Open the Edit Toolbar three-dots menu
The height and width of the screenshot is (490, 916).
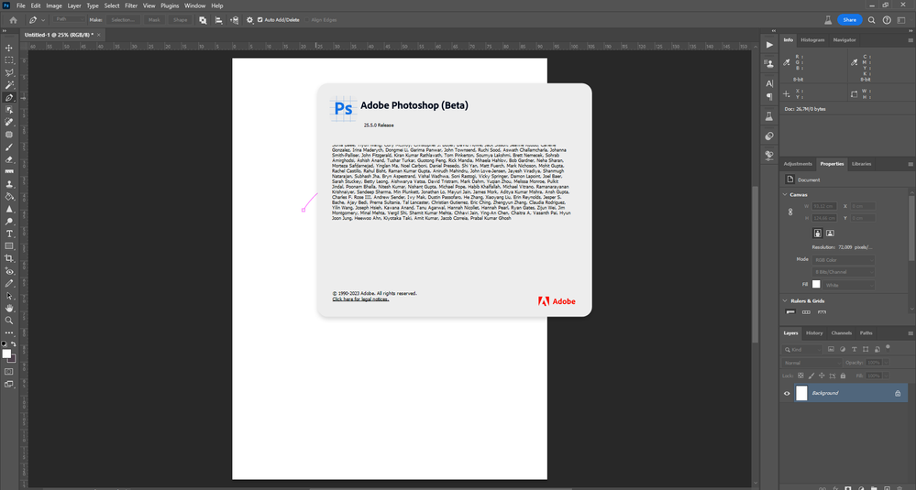9,333
